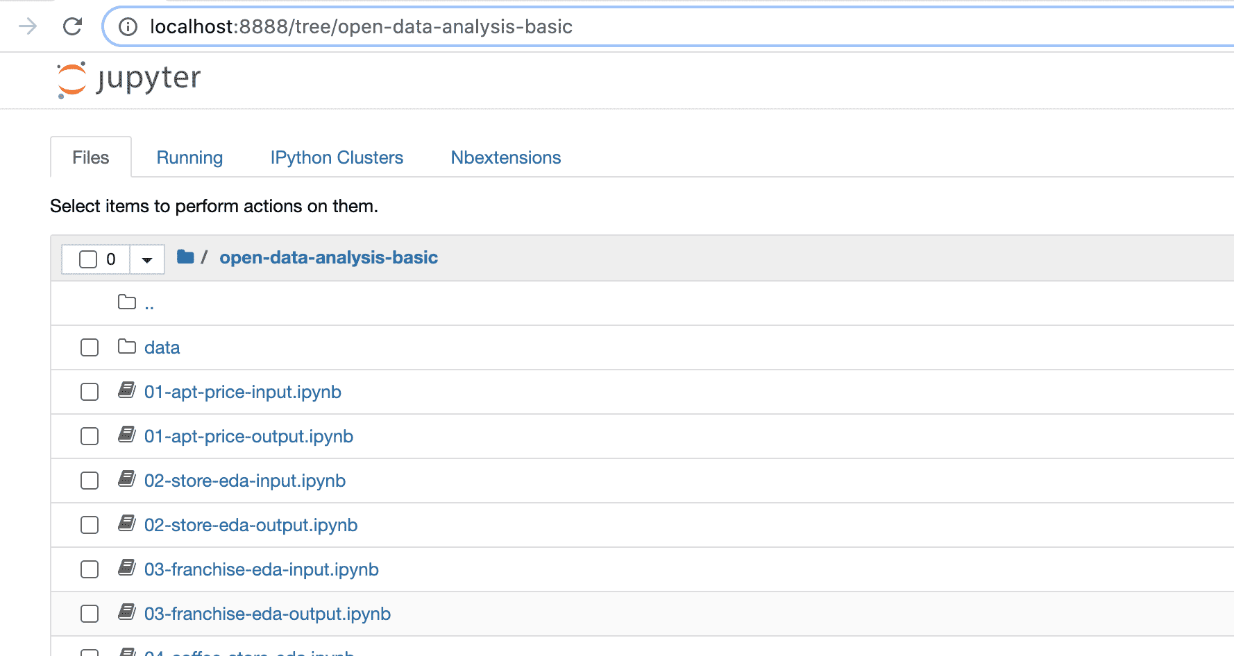Screen dimensions: 1234x656
Task: Click the browser address bar URL
Action: pyautogui.click(x=361, y=27)
